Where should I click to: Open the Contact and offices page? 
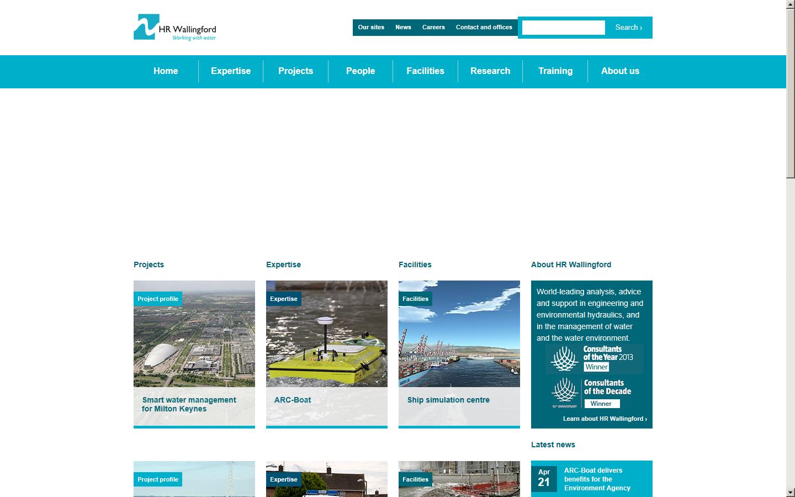tap(483, 27)
